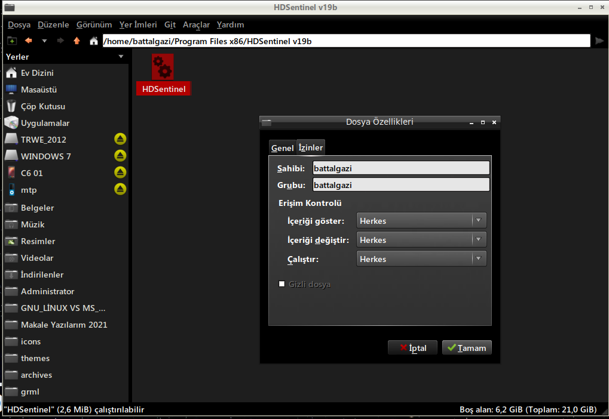Click the Grubu group field

tap(401, 185)
